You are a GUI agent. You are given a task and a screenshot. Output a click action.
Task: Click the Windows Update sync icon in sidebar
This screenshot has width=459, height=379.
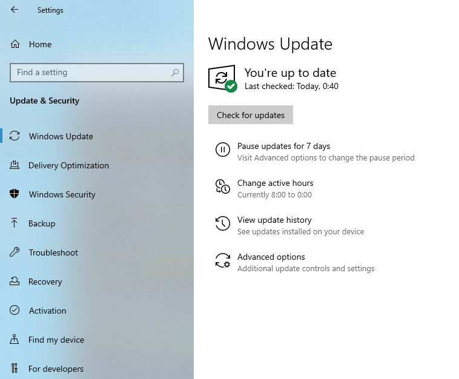point(15,136)
